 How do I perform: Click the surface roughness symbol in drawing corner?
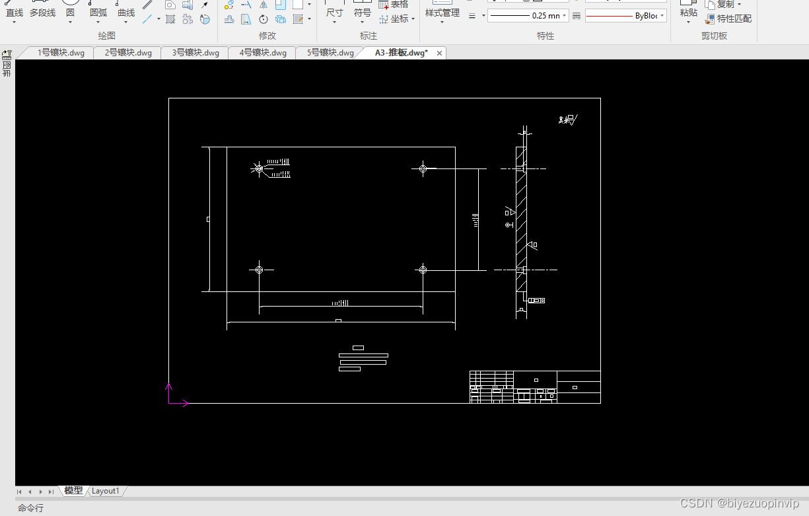point(568,120)
